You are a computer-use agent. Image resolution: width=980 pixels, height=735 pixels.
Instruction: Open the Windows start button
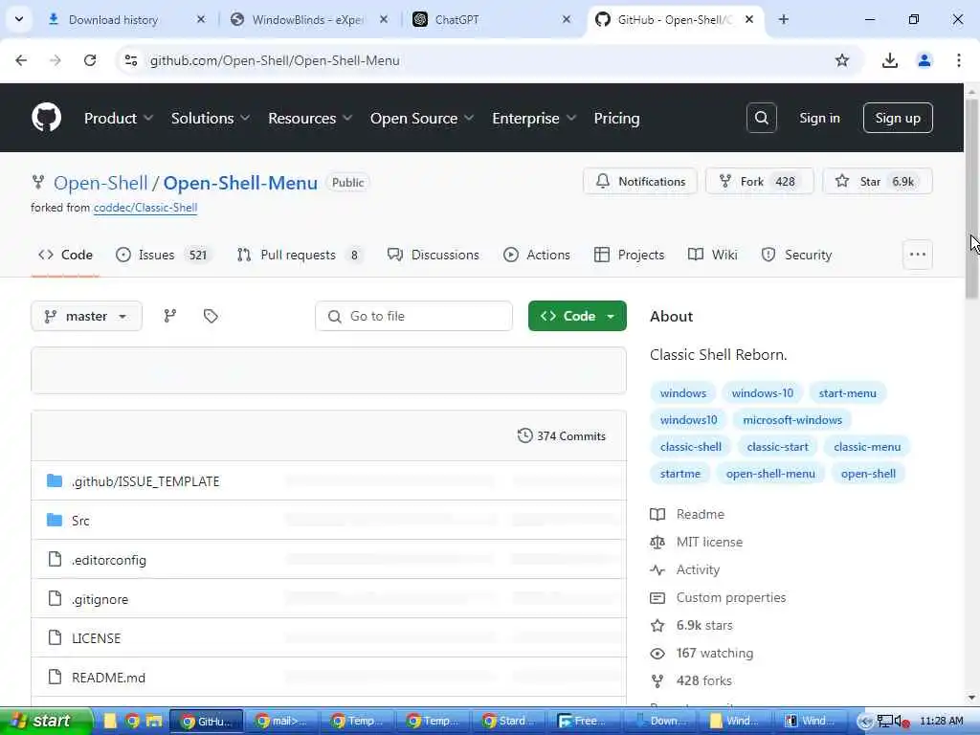coord(46,721)
